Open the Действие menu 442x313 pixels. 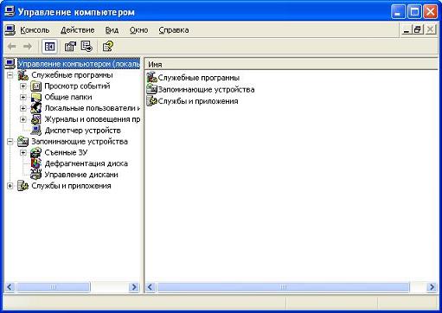78,30
